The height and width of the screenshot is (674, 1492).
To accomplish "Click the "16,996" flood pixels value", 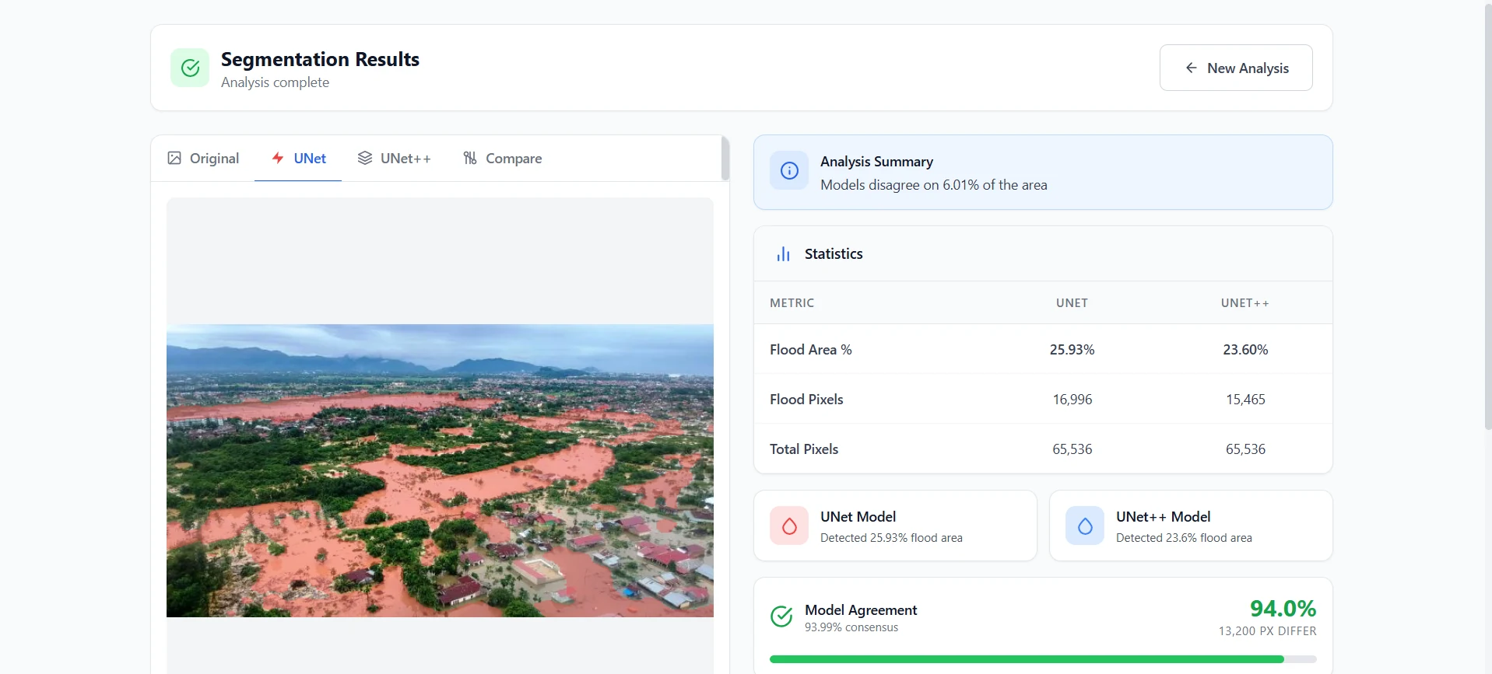I will tap(1072, 400).
